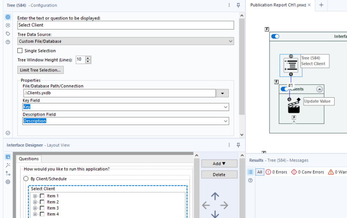
Task: Open the Add menu button
Action: click(219, 163)
